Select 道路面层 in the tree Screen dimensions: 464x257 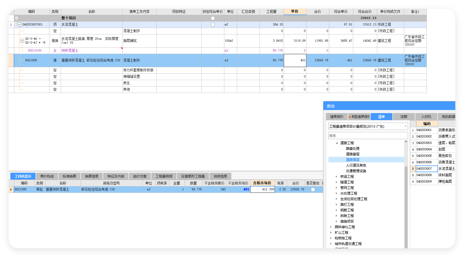pyautogui.click(x=352, y=160)
